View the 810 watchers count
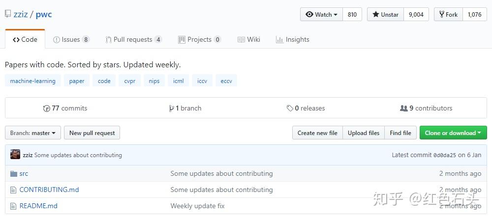This screenshot has height=219, width=492. 352,14
